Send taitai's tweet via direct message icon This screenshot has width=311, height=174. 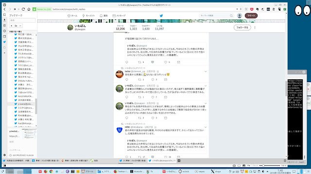(166, 80)
